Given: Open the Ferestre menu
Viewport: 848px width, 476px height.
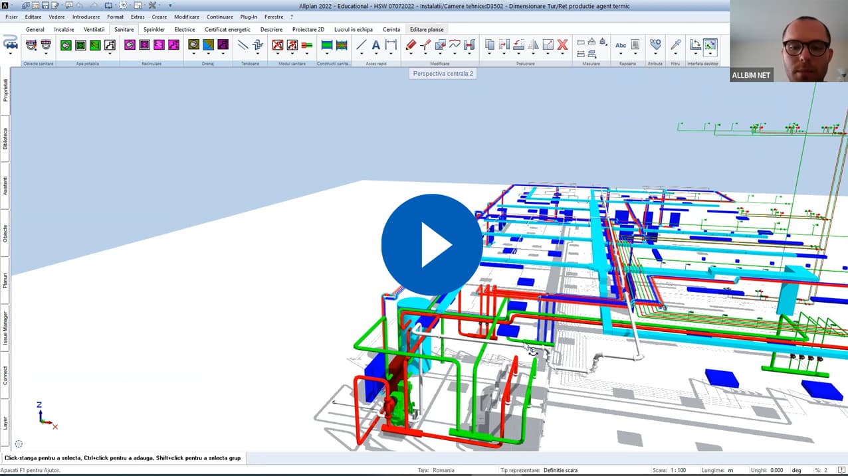Looking at the screenshot, I should click(273, 17).
